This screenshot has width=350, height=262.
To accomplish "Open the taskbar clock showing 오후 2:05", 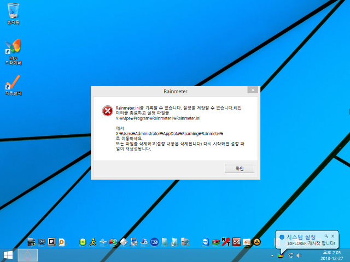I will [332, 255].
